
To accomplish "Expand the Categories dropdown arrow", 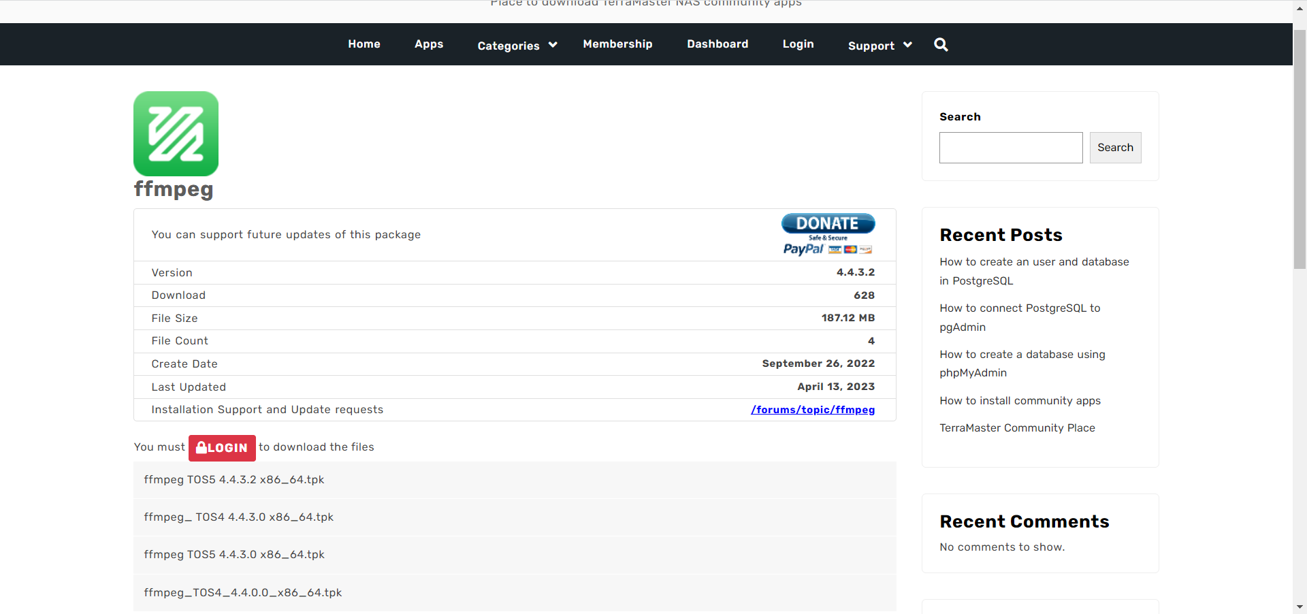I will [x=553, y=45].
